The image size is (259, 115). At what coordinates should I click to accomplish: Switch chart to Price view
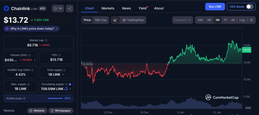click(87, 20)
